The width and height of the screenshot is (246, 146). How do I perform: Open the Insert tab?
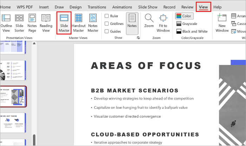pos(44,7)
